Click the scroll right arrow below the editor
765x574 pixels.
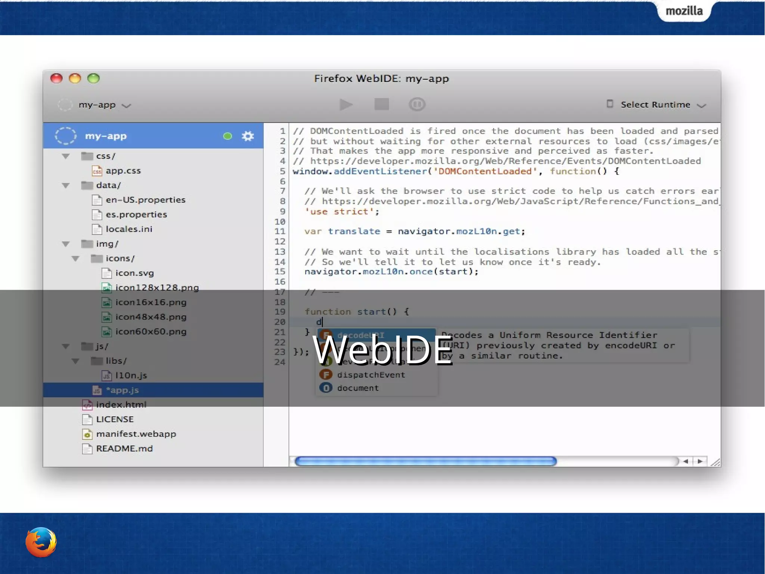[x=700, y=461]
